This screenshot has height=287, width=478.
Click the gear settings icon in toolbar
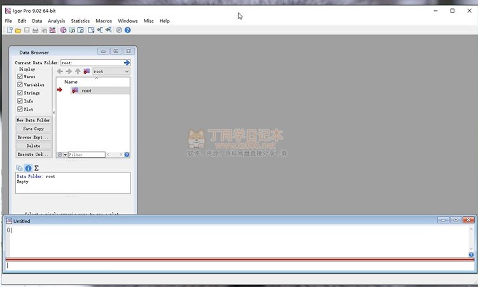[119, 30]
